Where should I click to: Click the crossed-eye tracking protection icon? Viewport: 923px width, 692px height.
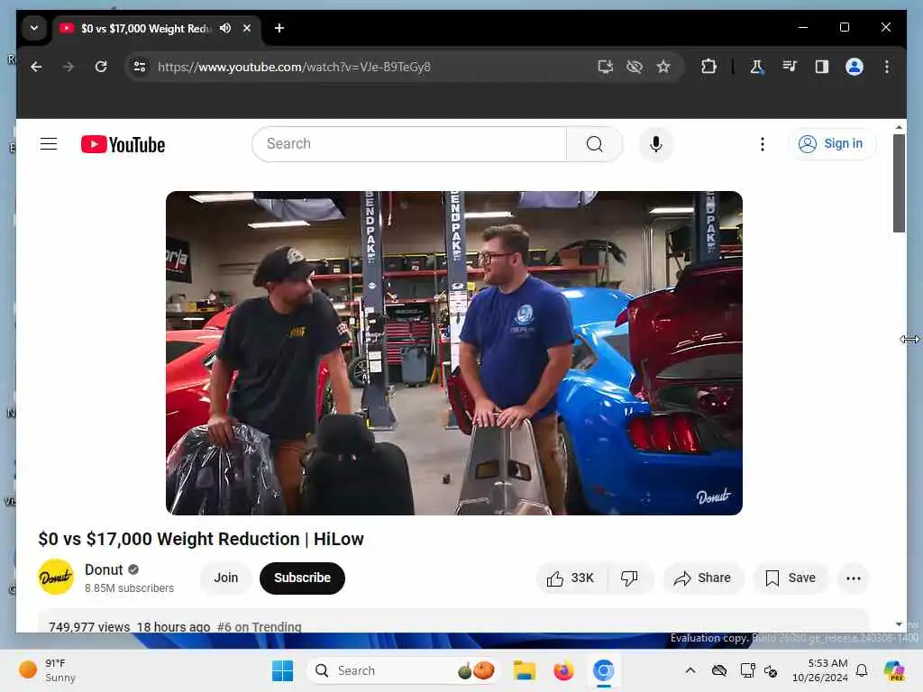coord(635,67)
